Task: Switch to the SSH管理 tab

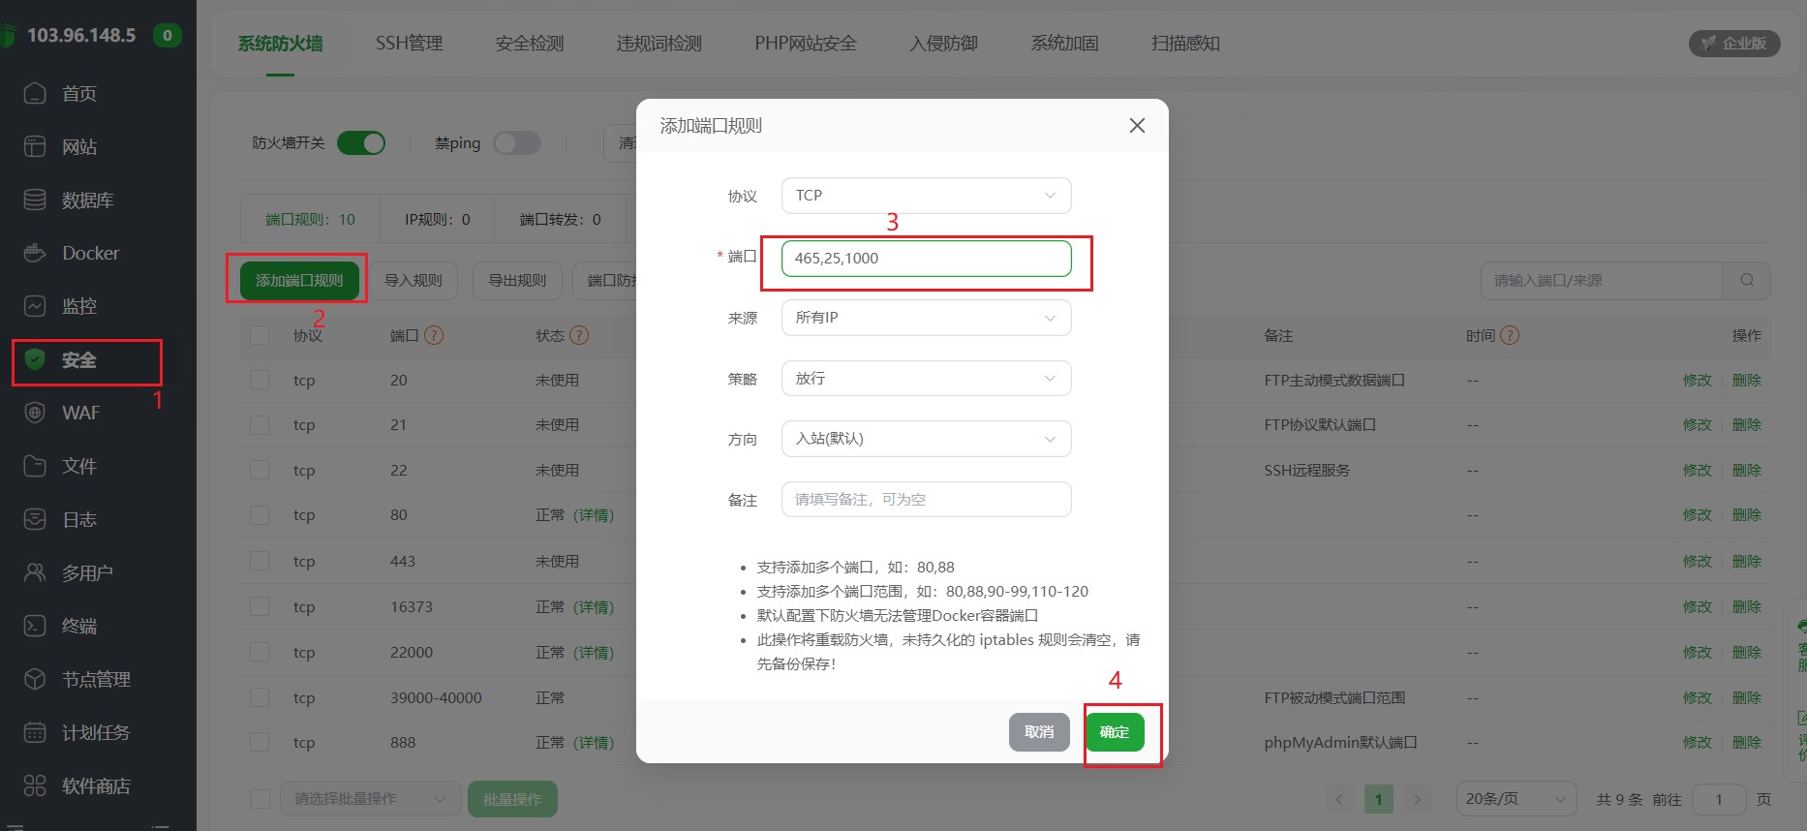Action: [409, 44]
